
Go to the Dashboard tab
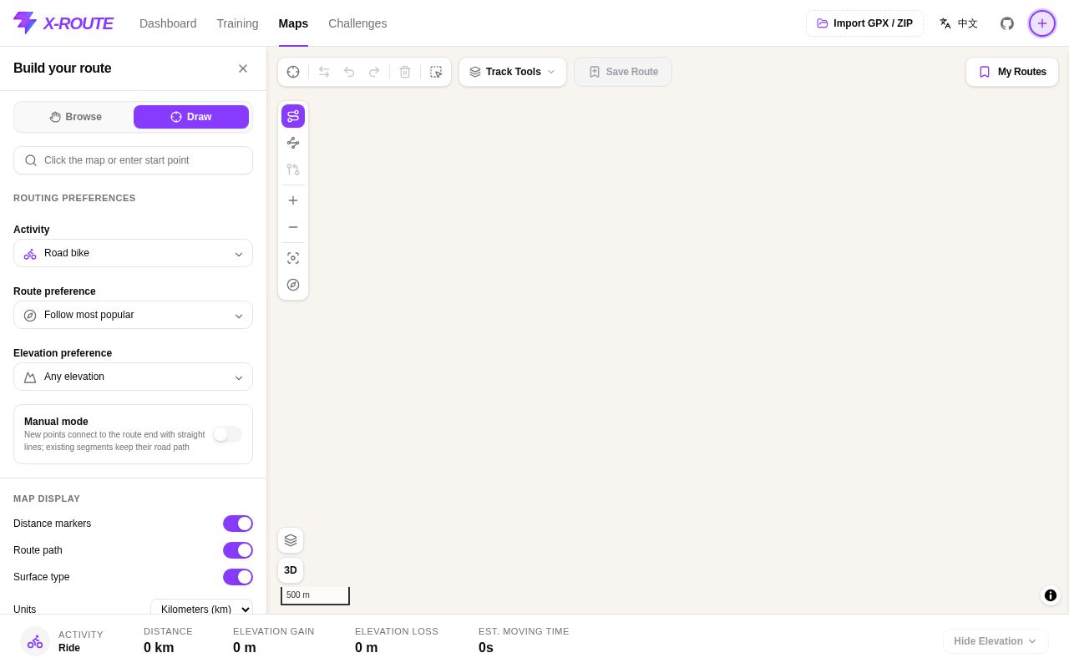[168, 23]
